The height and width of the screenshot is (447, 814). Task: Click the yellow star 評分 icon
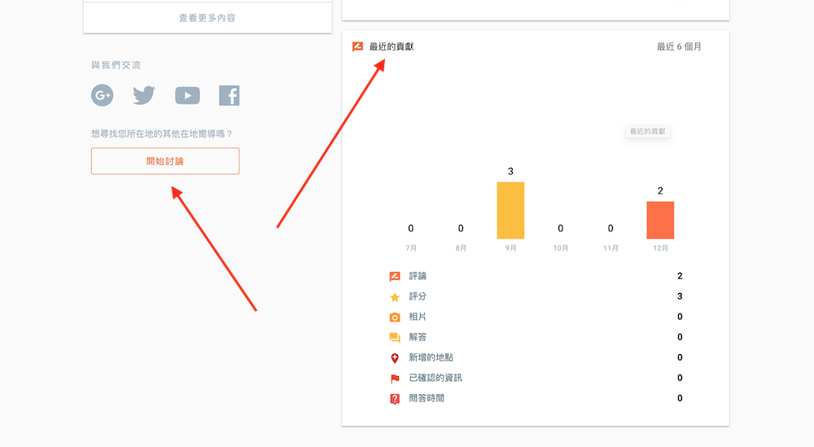point(395,297)
